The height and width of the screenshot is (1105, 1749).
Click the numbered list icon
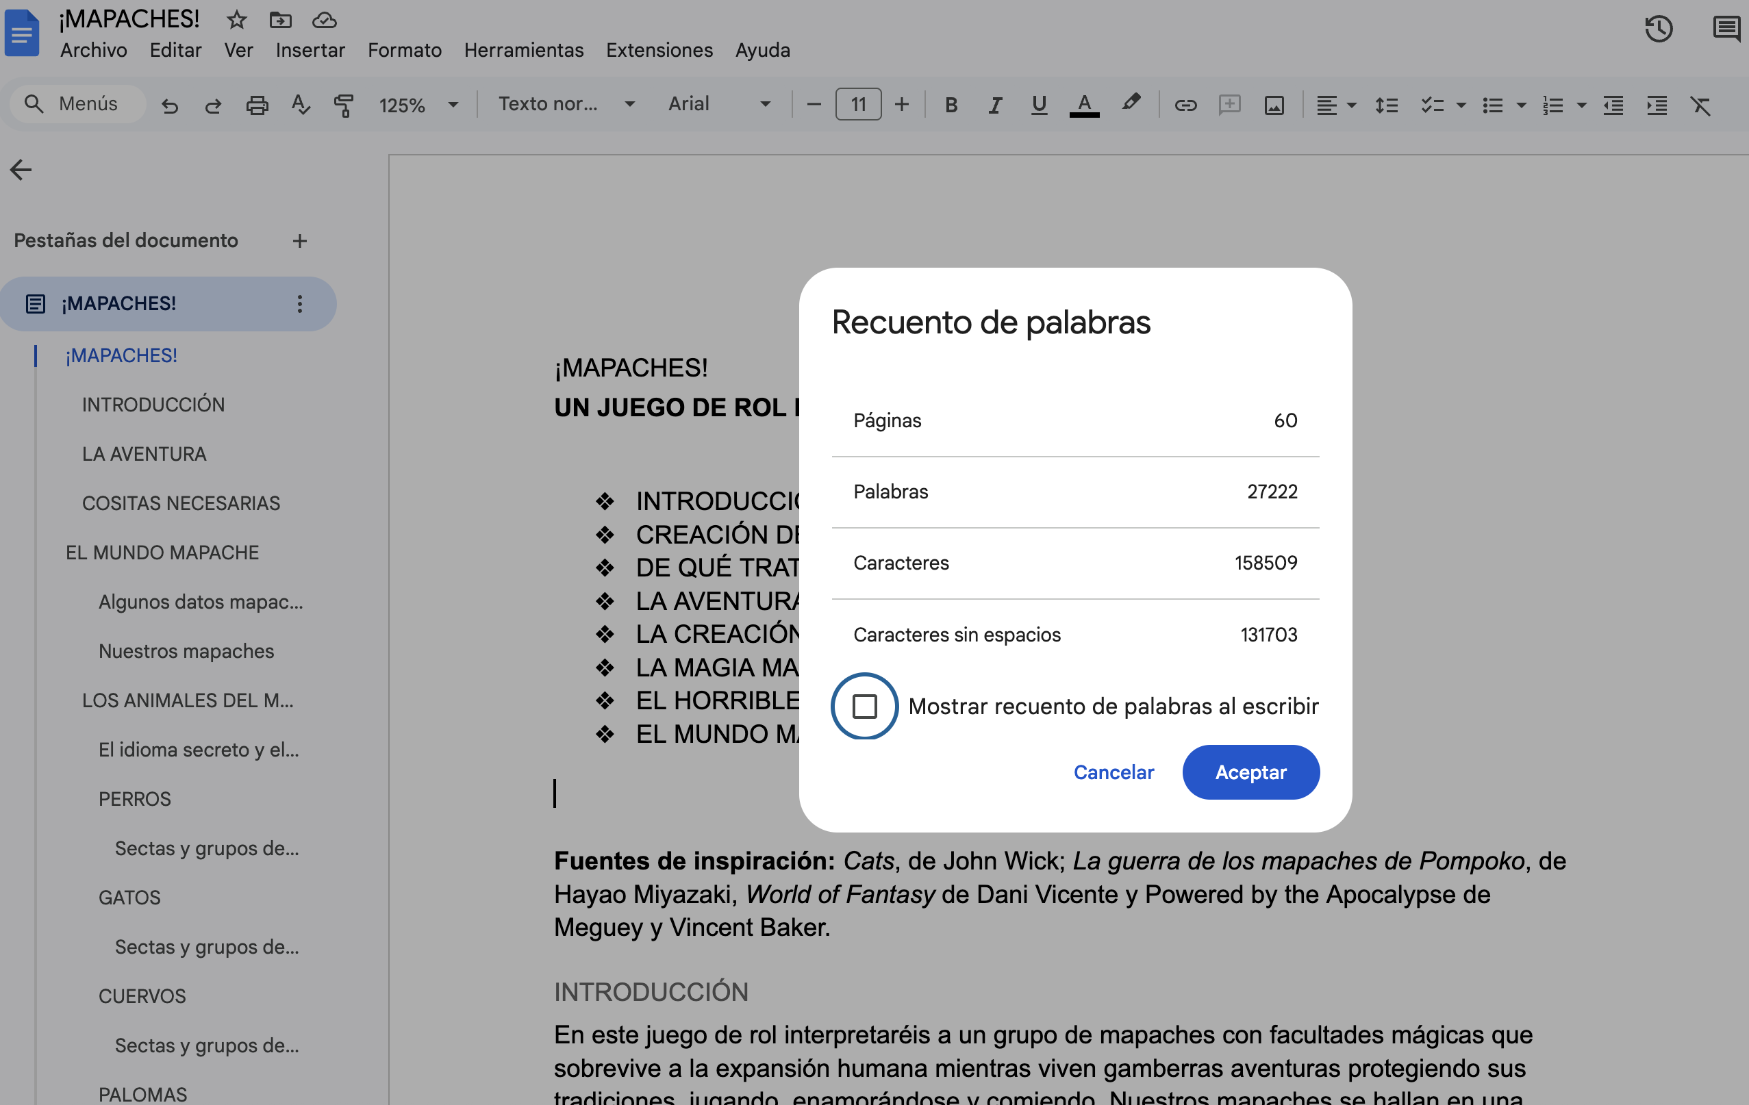[x=1552, y=105]
